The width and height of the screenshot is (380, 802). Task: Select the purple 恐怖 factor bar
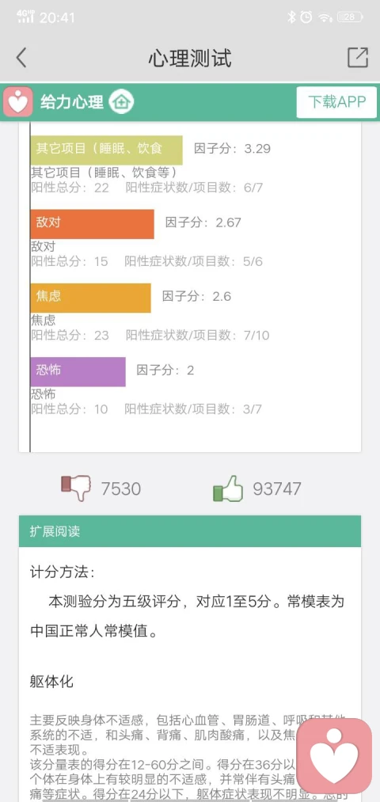78,371
